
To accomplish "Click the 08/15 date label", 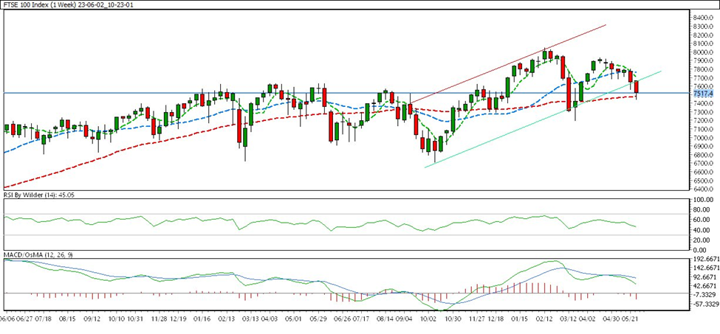I will pyautogui.click(x=67, y=318).
